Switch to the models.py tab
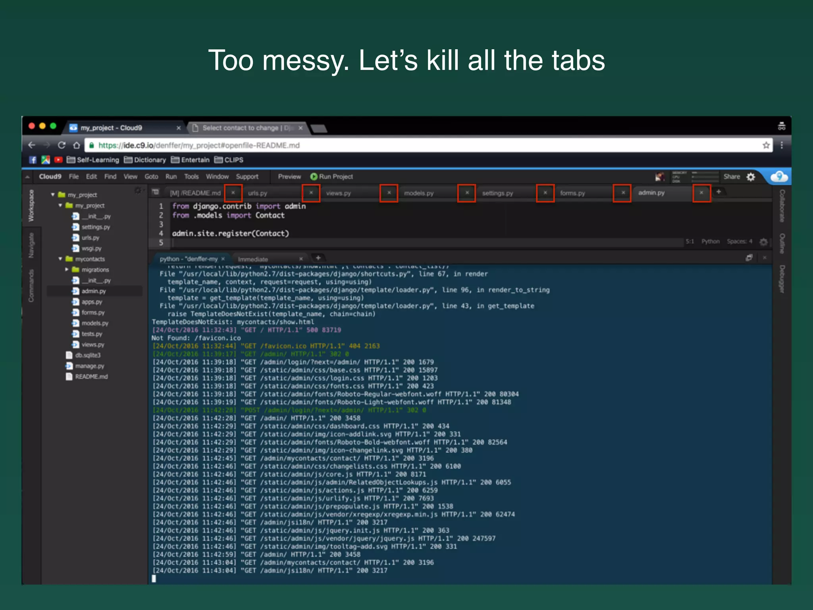813x610 pixels. click(x=419, y=193)
